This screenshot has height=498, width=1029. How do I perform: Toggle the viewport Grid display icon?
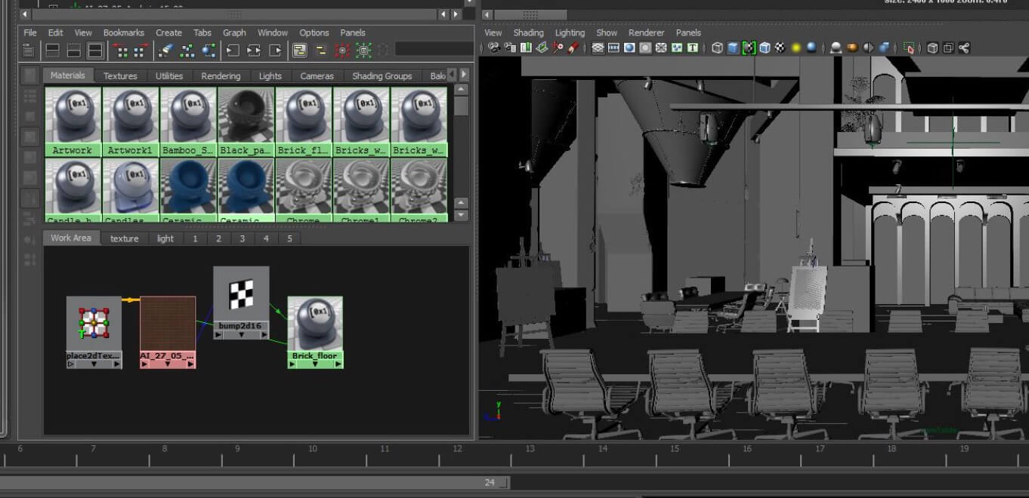[x=598, y=48]
